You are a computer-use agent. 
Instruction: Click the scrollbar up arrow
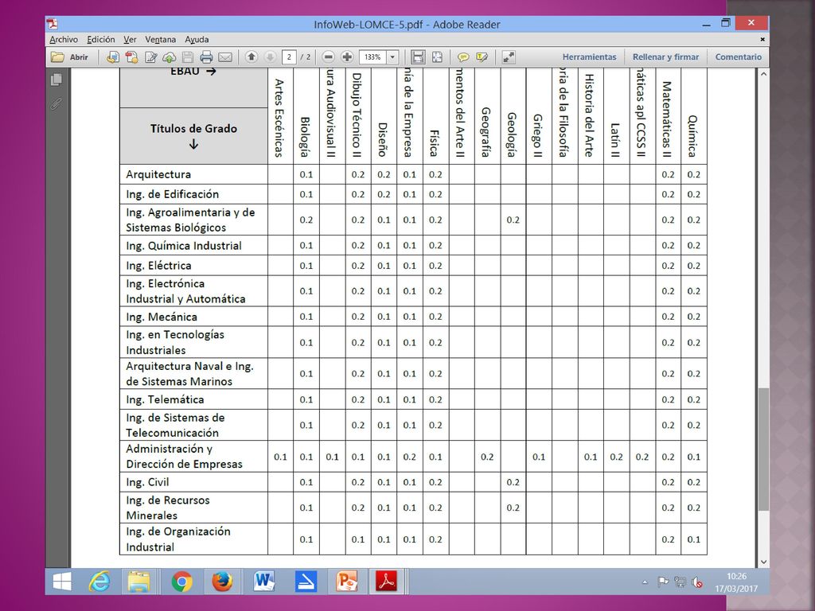click(763, 74)
